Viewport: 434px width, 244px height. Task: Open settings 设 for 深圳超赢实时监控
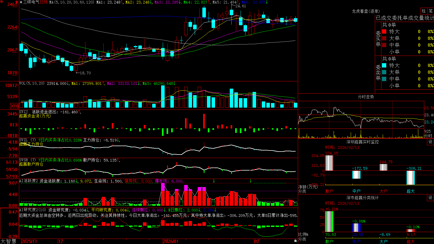point(430,142)
